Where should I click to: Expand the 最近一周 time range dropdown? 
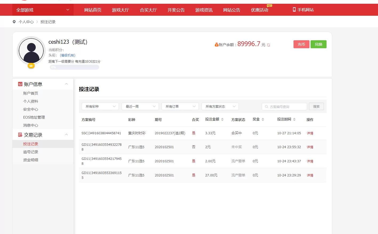(x=140, y=106)
